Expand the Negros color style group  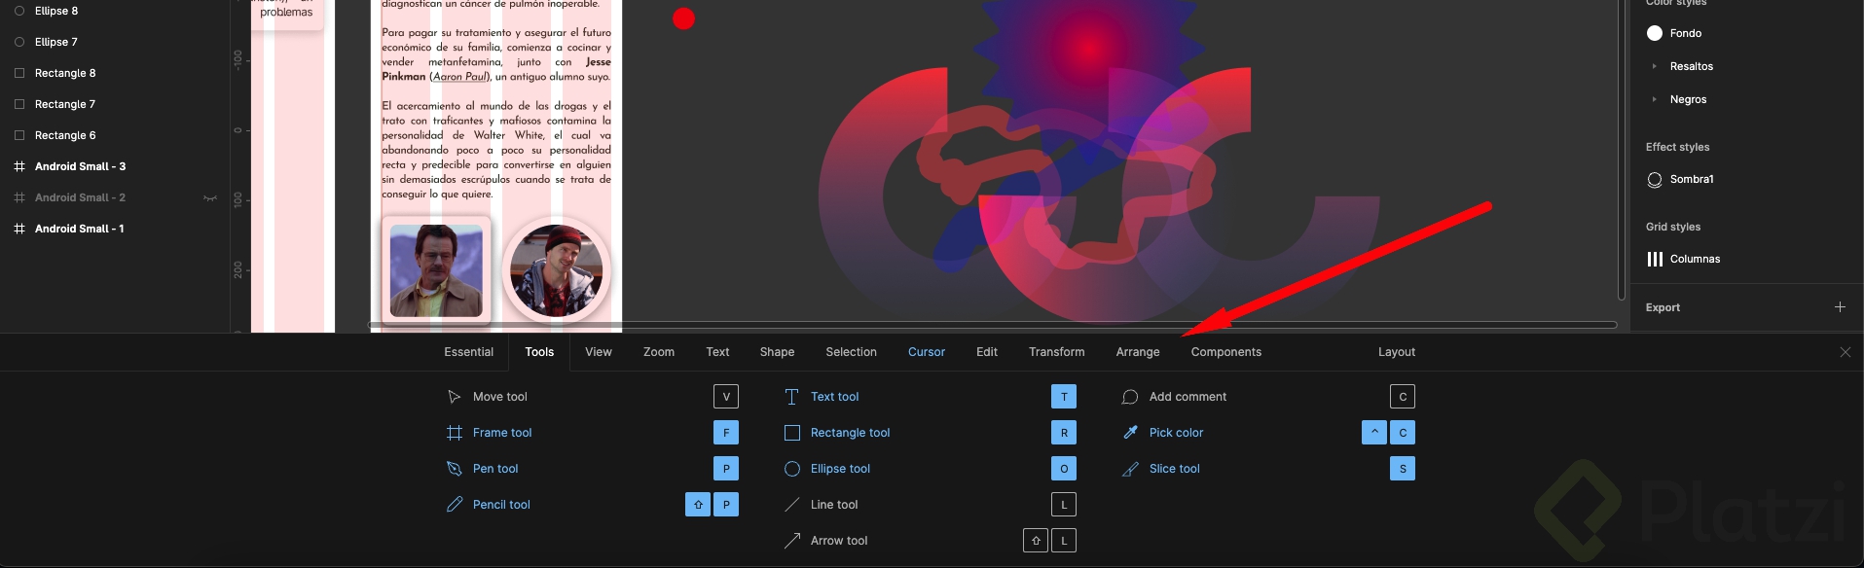[x=1654, y=99]
